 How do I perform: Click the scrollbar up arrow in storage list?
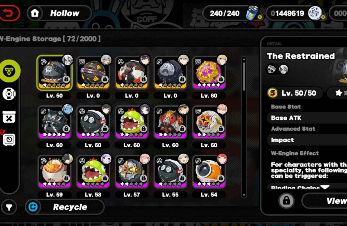[244, 58]
